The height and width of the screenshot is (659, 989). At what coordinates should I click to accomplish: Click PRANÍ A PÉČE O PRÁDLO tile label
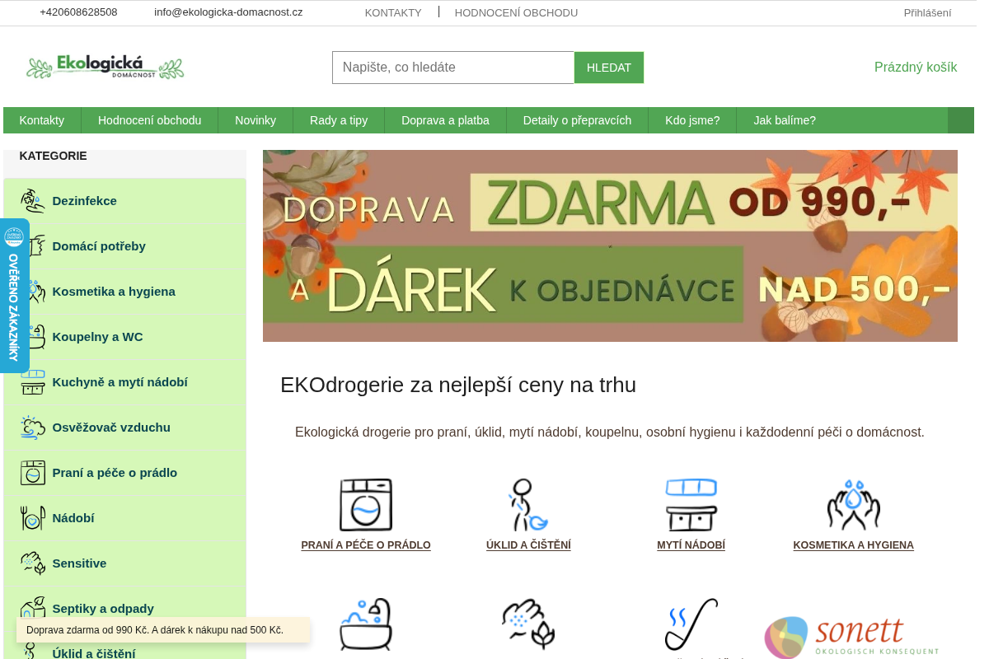coord(366,545)
